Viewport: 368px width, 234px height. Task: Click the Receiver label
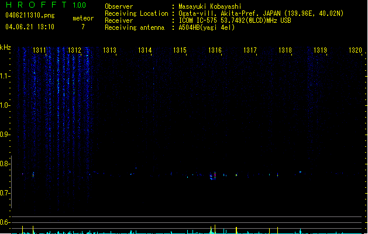click(x=119, y=20)
